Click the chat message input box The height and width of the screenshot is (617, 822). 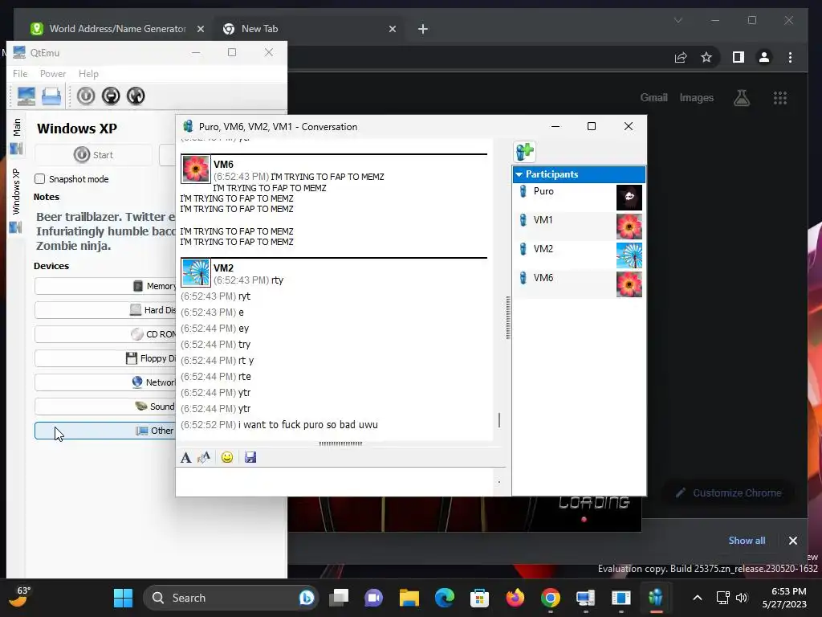pyautogui.click(x=336, y=482)
